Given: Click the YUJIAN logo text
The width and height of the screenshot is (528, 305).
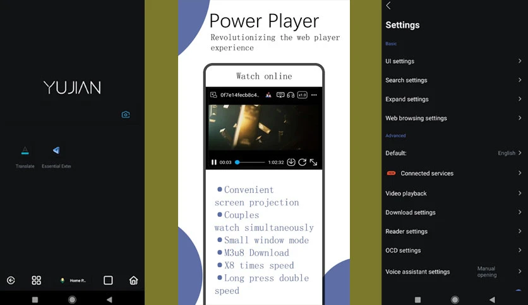Looking at the screenshot, I should [72, 88].
